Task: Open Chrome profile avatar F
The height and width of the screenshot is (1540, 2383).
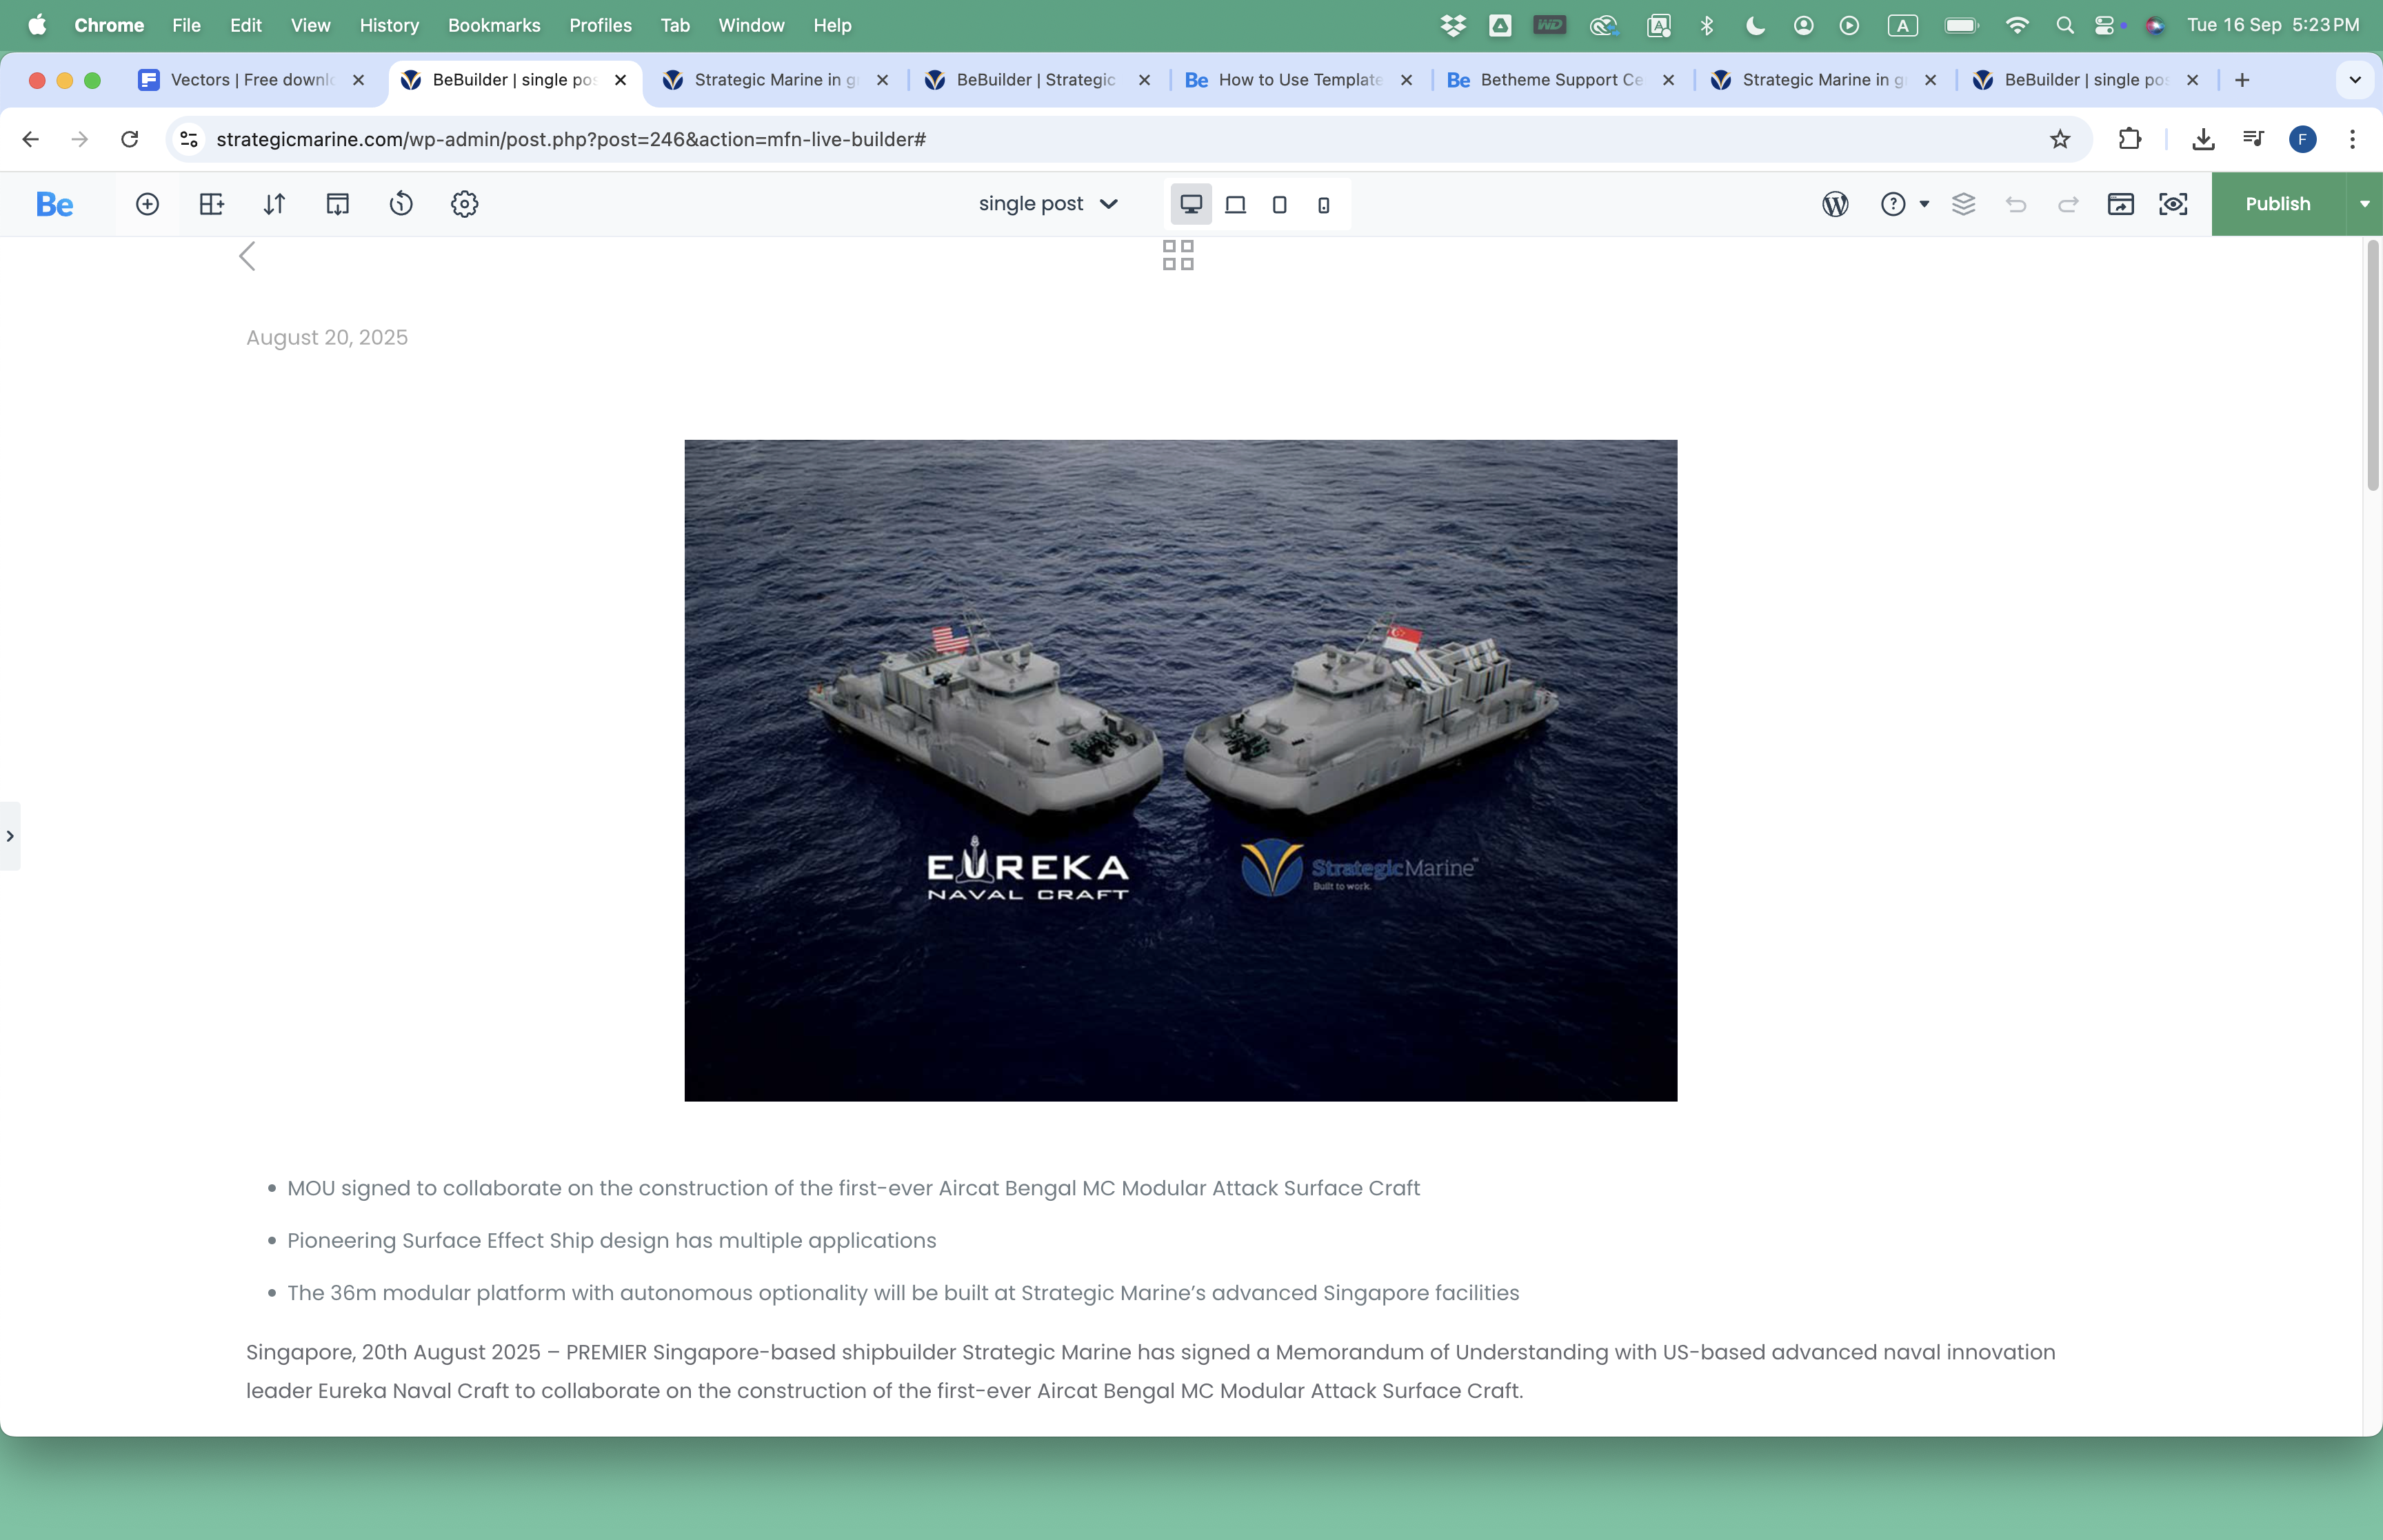Action: pyautogui.click(x=2302, y=139)
